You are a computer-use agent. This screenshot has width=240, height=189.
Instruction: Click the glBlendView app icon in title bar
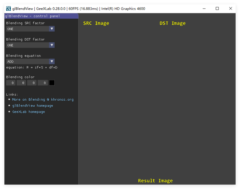click(8, 9)
